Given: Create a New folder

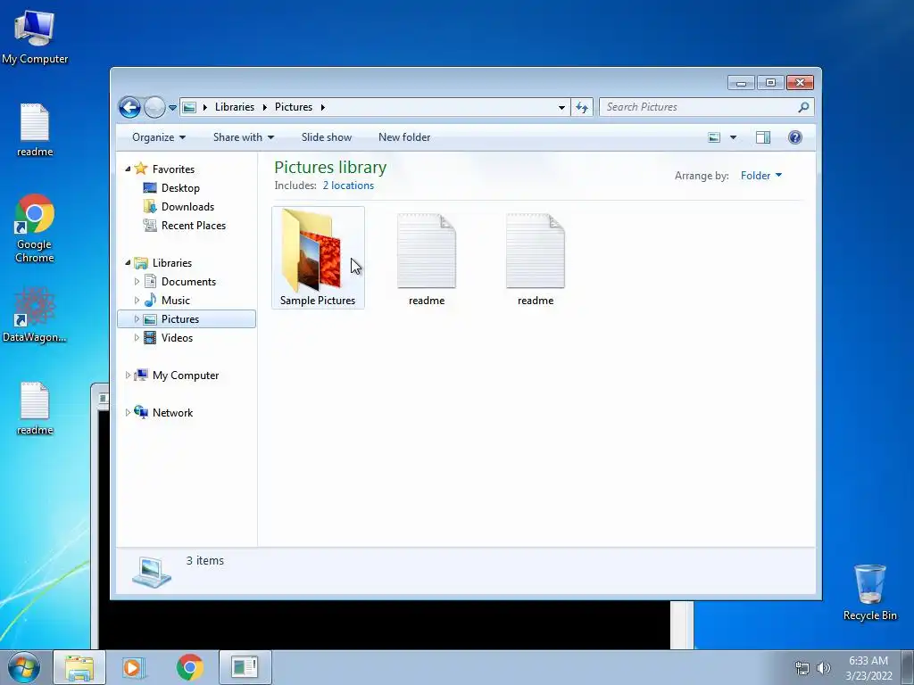Looking at the screenshot, I should pos(404,137).
